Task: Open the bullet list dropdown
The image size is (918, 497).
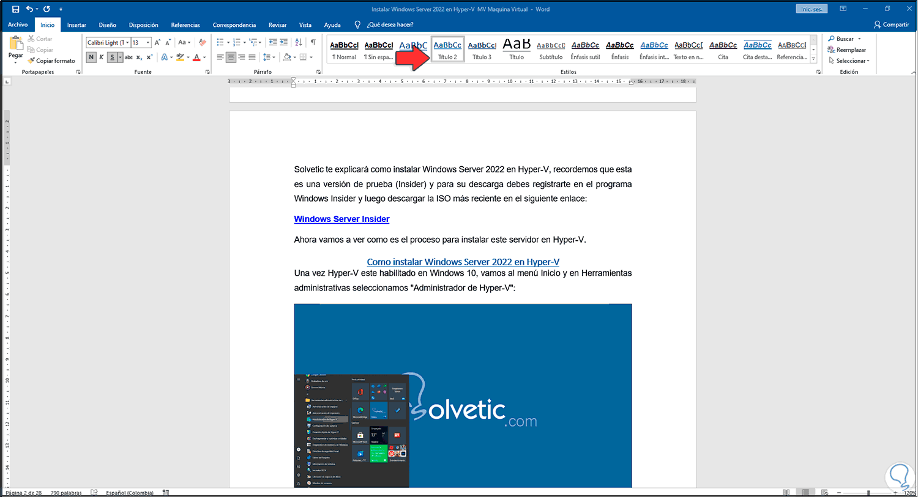Action: tap(228, 42)
